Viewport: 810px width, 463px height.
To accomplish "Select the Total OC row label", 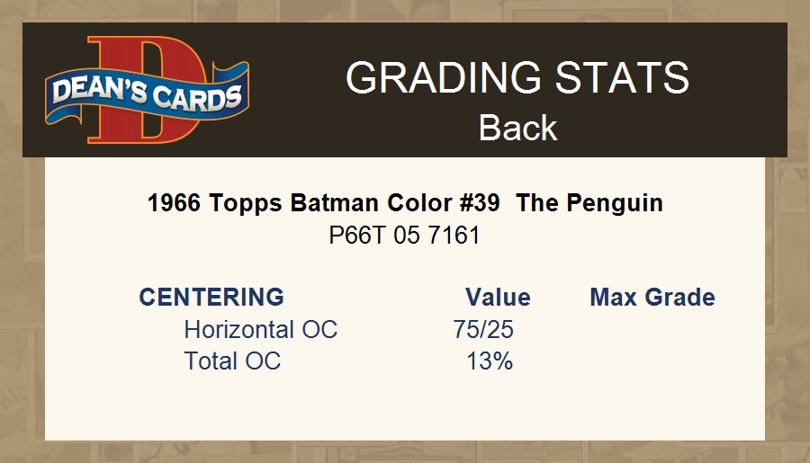I will [x=232, y=361].
